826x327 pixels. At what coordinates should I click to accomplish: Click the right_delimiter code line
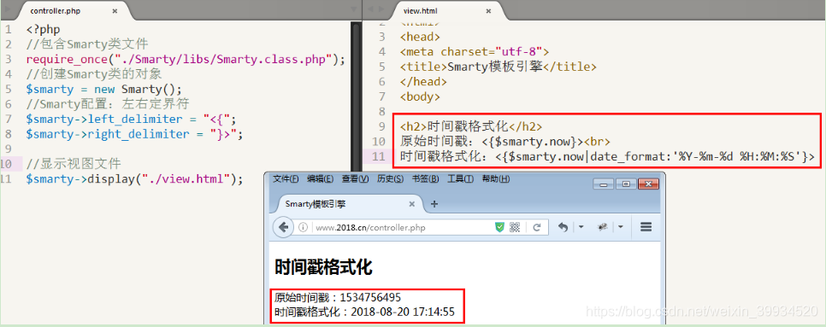pos(135,134)
